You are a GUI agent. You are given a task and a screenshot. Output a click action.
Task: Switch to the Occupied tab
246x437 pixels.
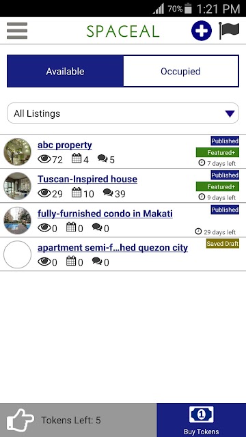[x=180, y=71]
